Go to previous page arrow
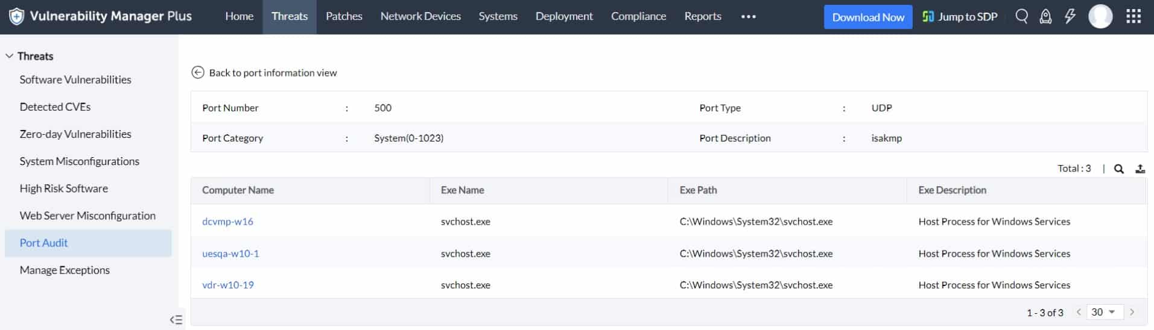The image size is (1154, 330). 1079,312
